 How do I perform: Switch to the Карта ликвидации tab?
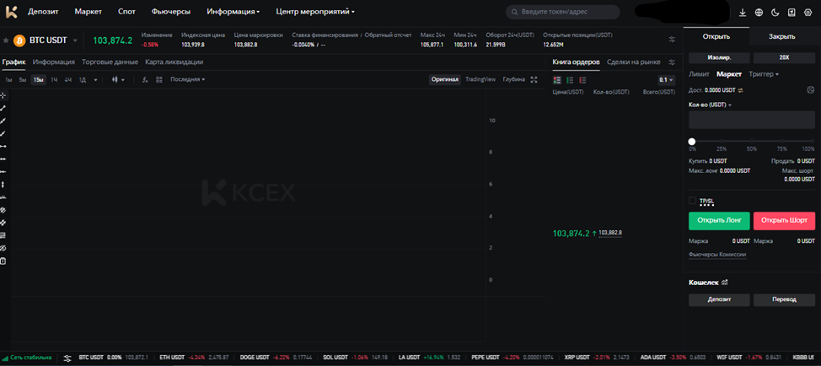[x=174, y=62]
